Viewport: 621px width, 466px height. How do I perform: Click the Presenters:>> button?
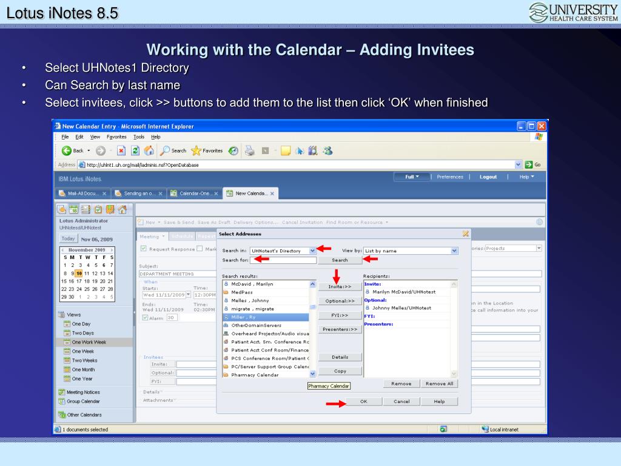(340, 329)
